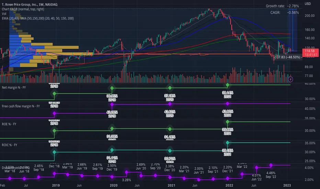Image resolution: width=320 pixels, height=189 pixels.
Task: Select the ROIC % · FY legend
Action: coord(9,145)
